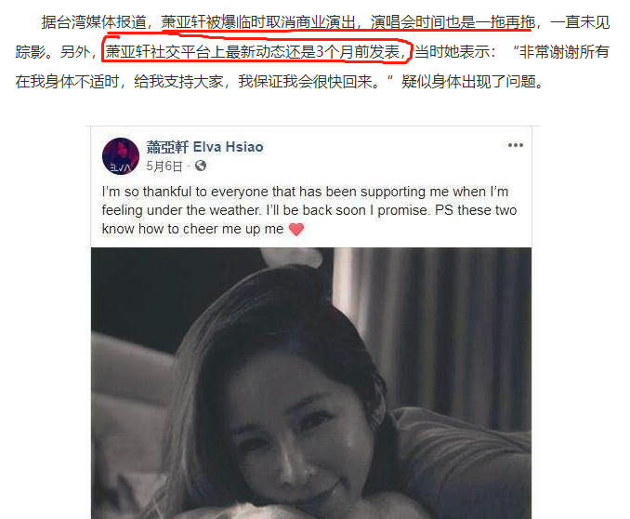Open the black-and-white post photo
The width and height of the screenshot is (630, 519).
tap(311, 383)
